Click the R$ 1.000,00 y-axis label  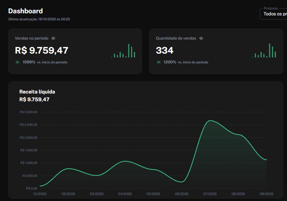(x=29, y=163)
